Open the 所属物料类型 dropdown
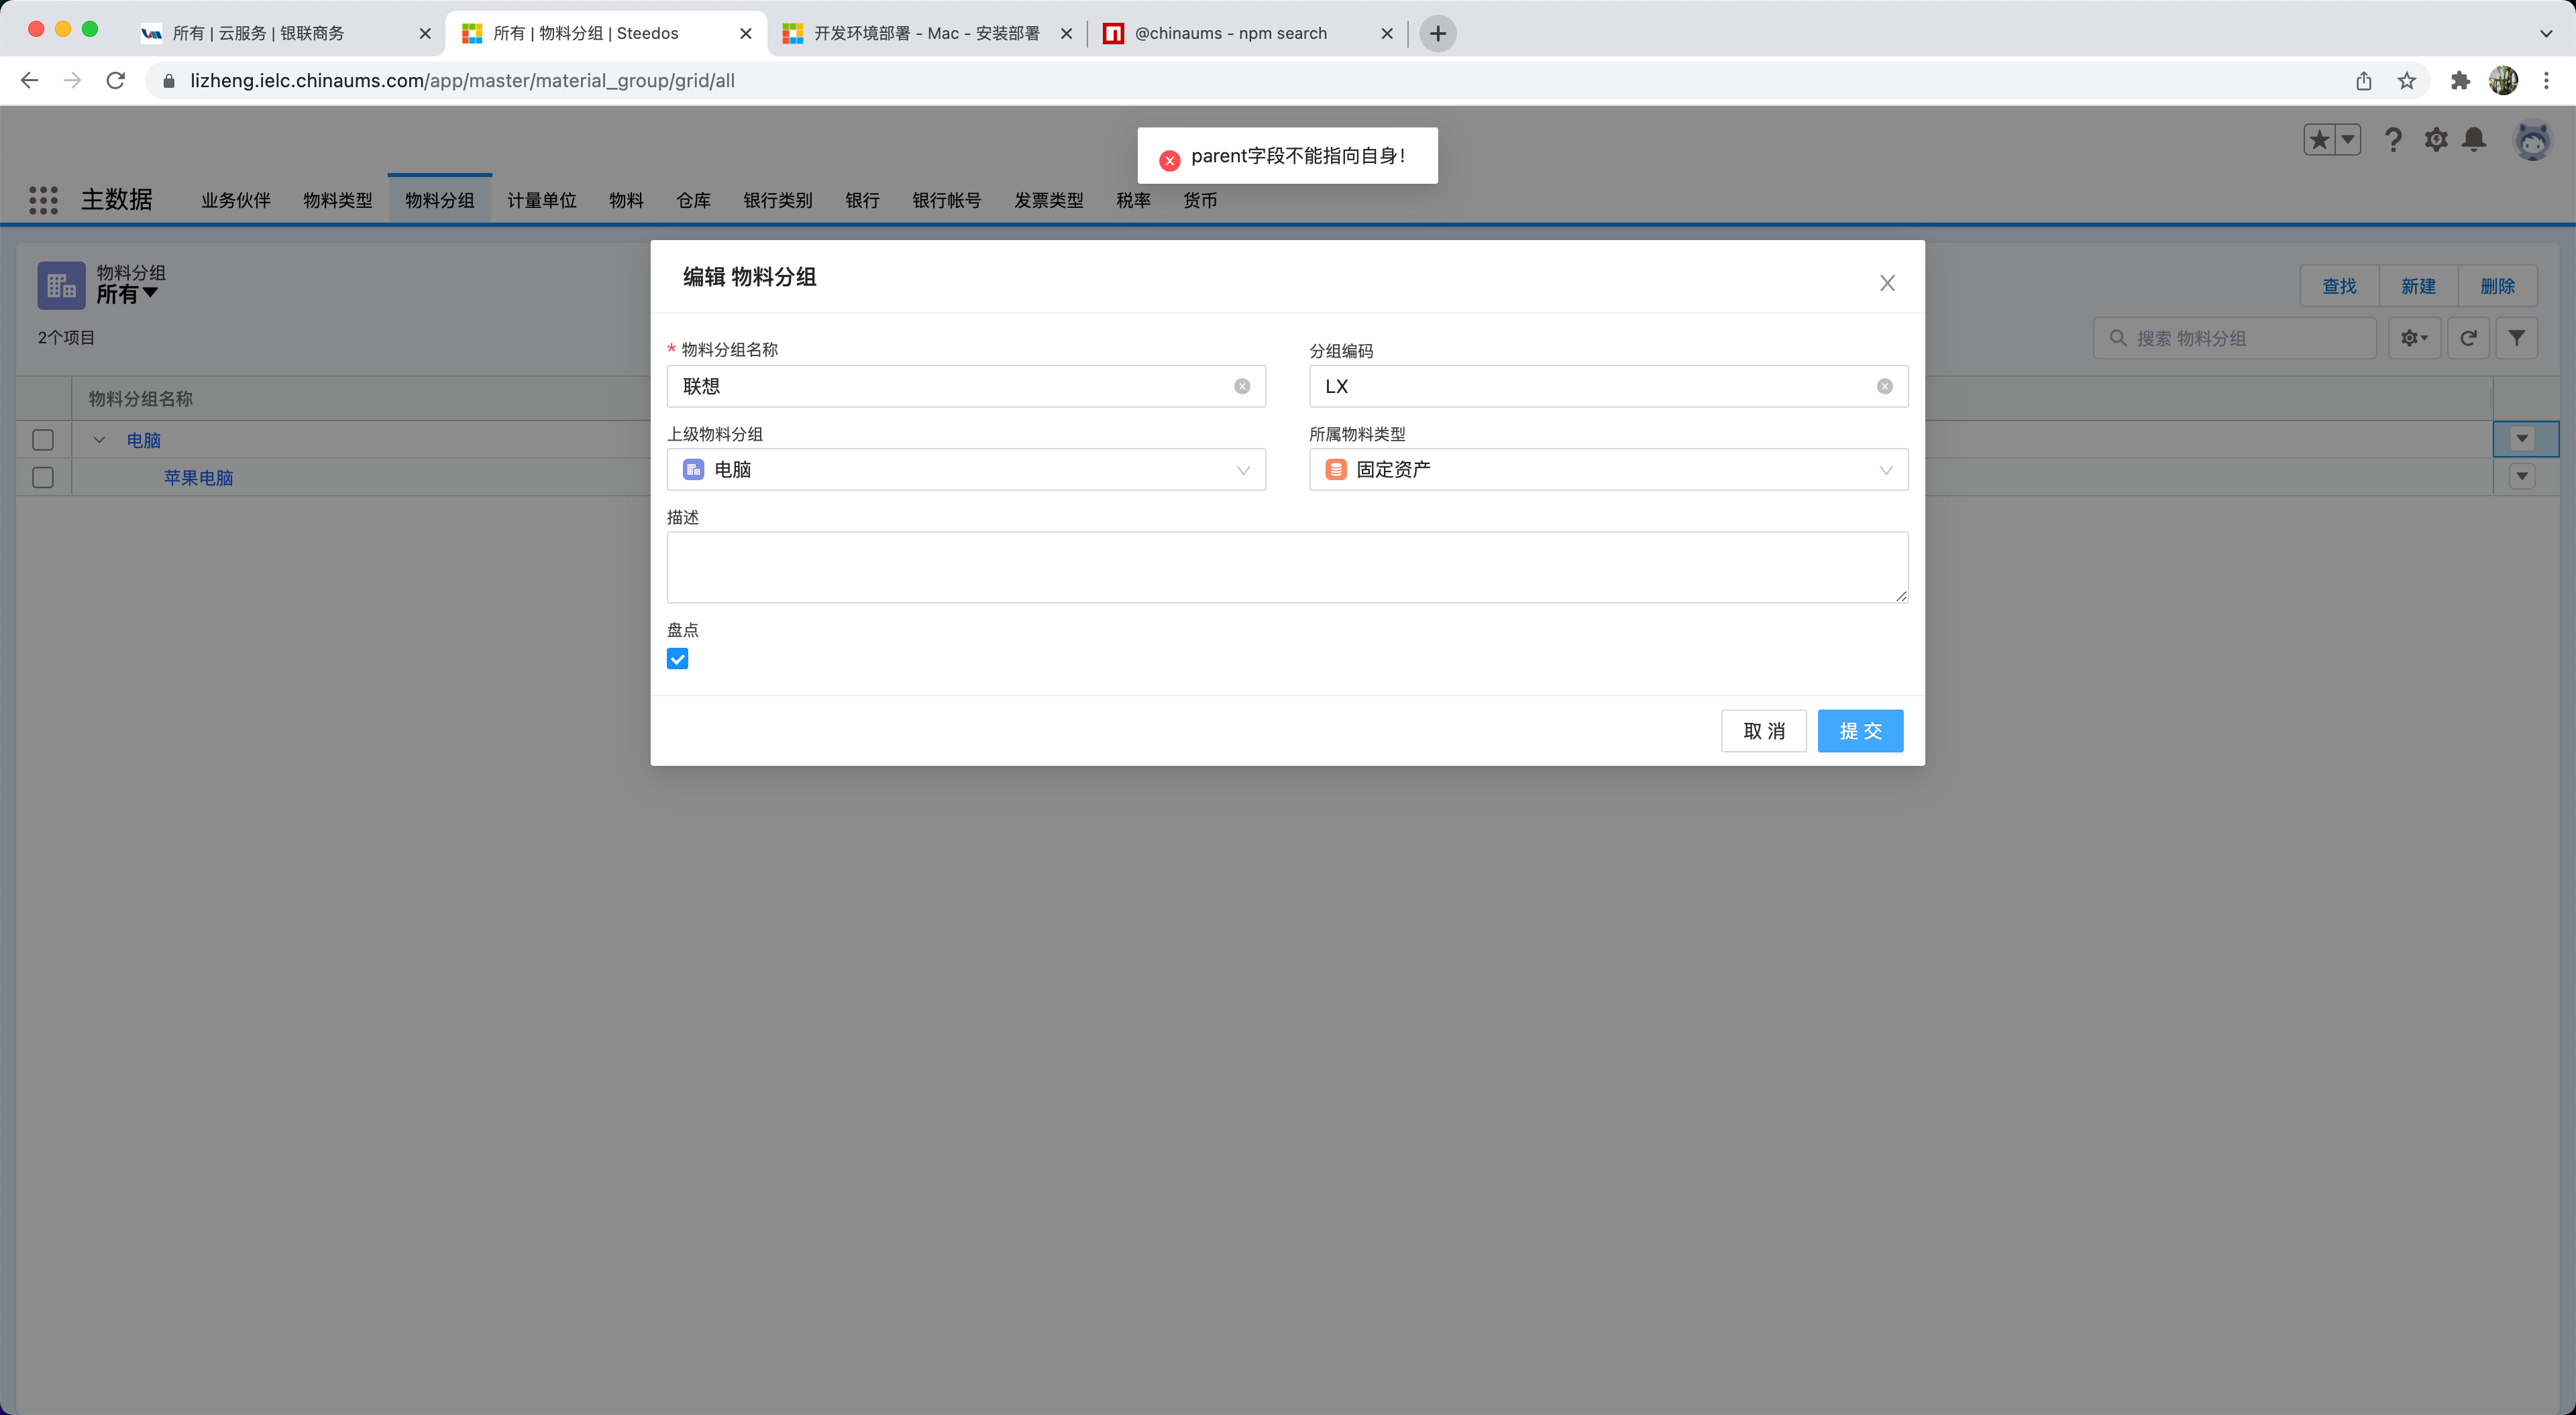The image size is (2576, 1415). click(1608, 469)
